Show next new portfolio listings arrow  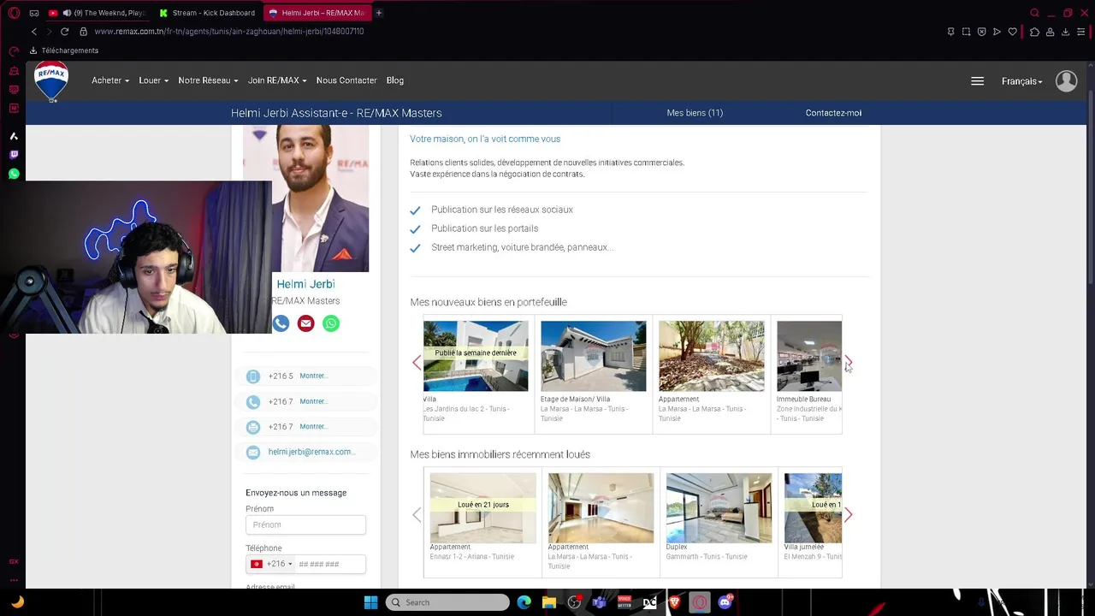coord(848,363)
